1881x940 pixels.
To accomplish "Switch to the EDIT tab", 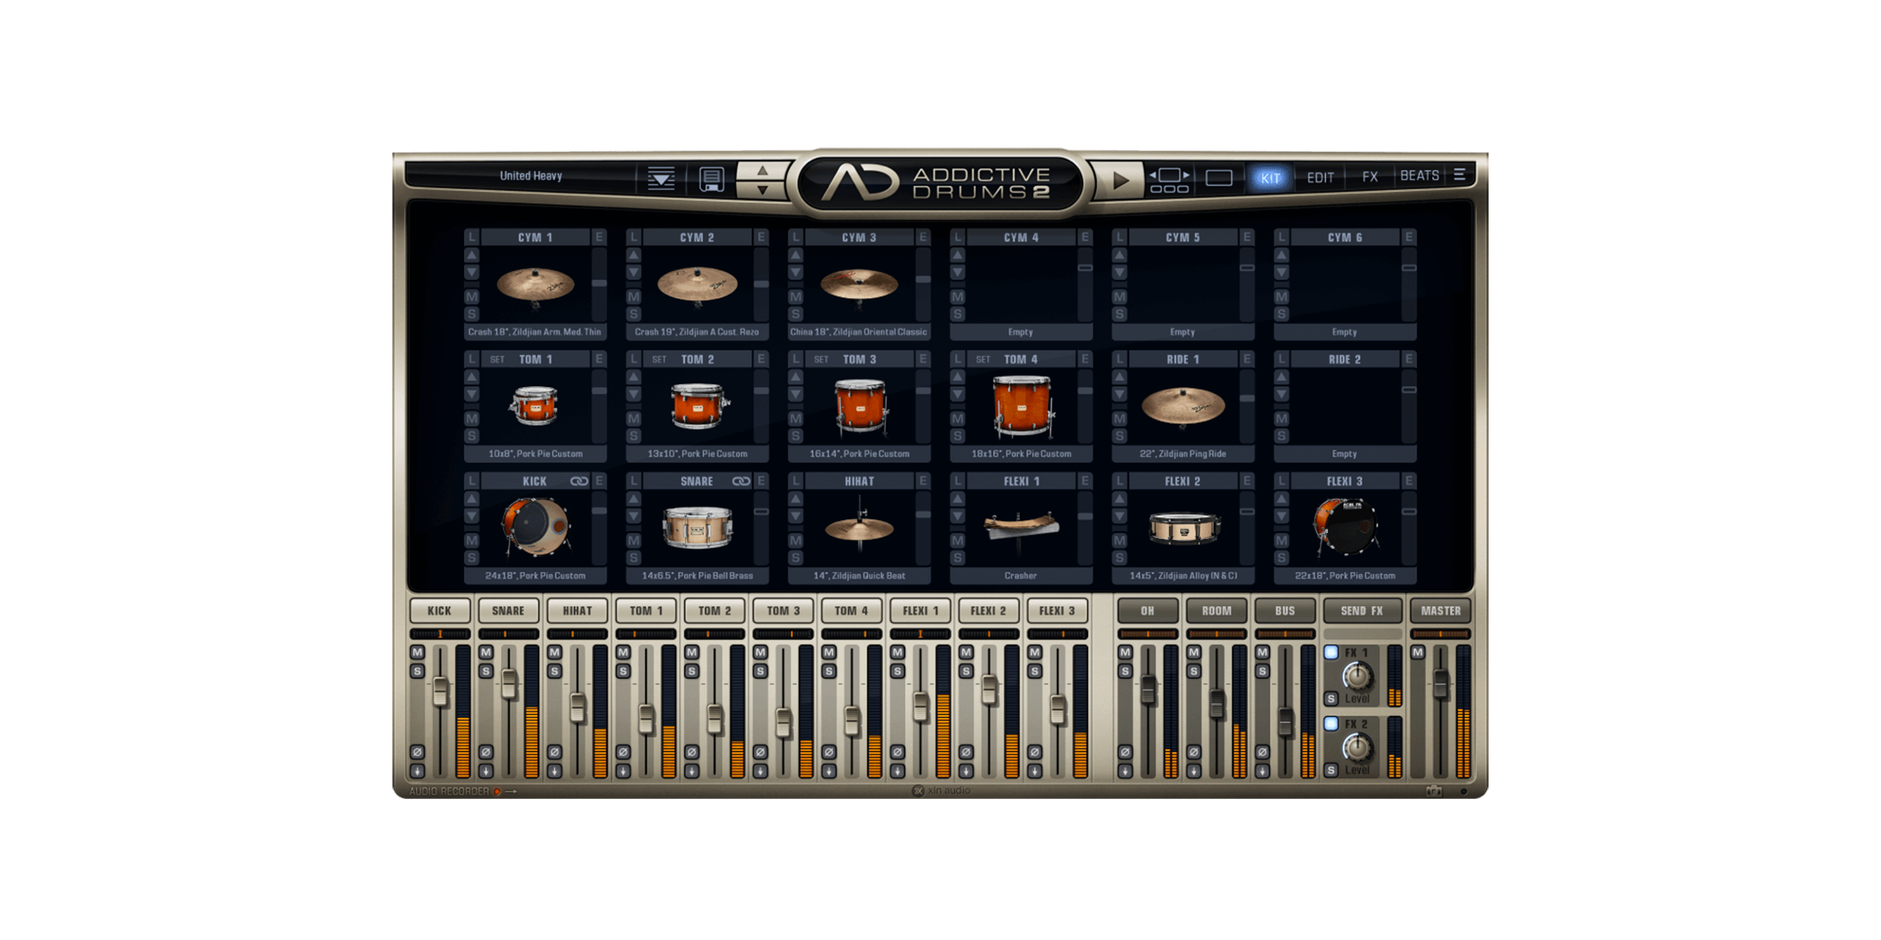I will [1320, 177].
